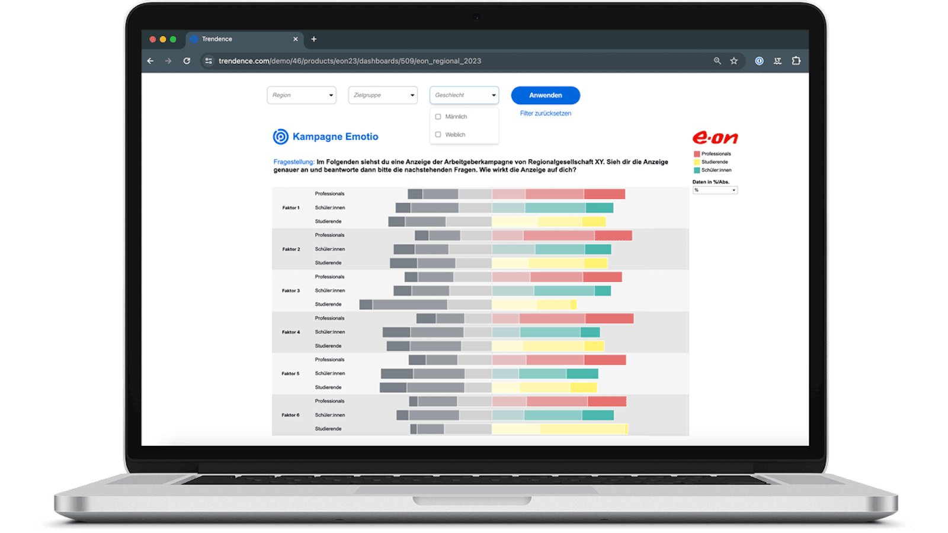948x533 pixels.
Task: Collapse the Geschlecht dropdown
Action: pos(464,95)
